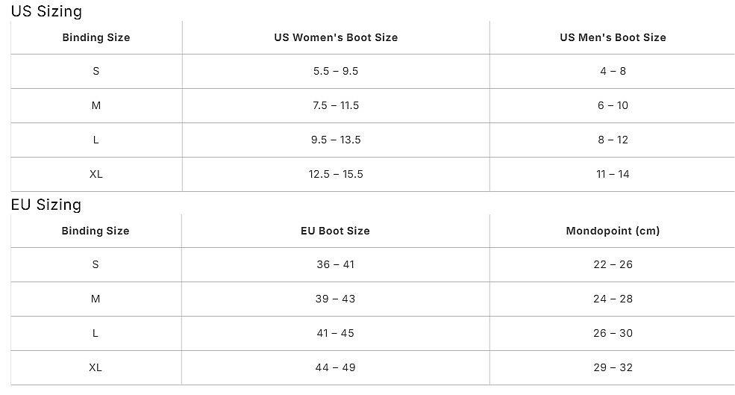This screenshot has width=735, height=395.
Task: Click the US Men's Boot Size header
Action: [613, 37]
